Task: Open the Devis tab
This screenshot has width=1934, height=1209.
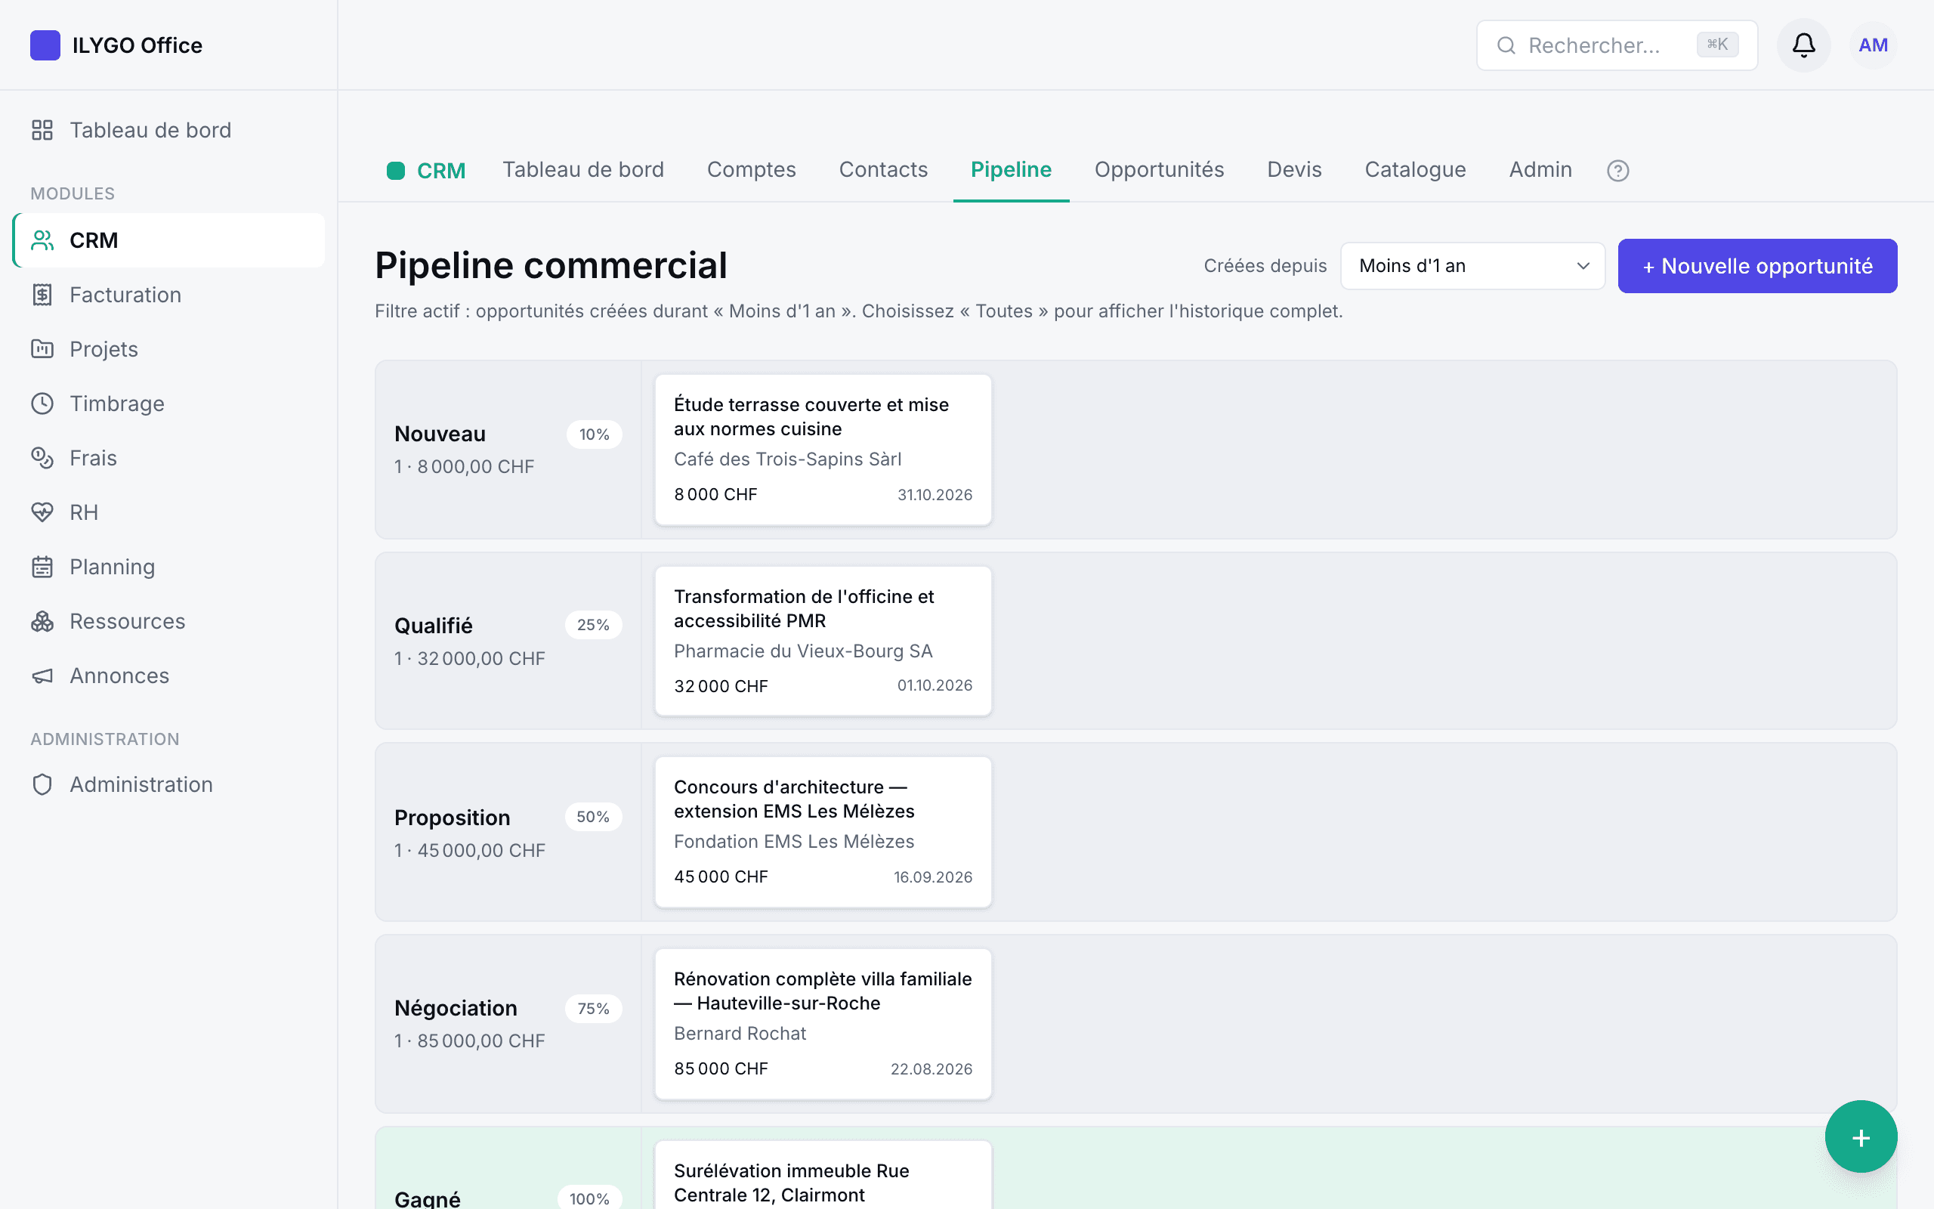Action: pyautogui.click(x=1294, y=169)
